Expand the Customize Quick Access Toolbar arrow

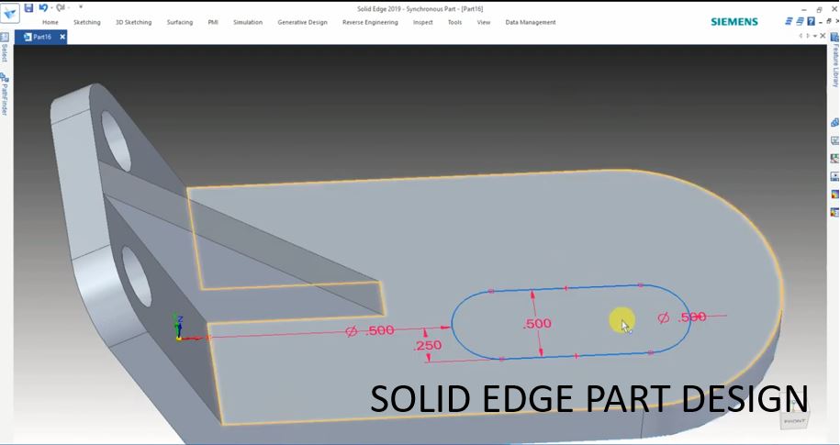(81, 7)
